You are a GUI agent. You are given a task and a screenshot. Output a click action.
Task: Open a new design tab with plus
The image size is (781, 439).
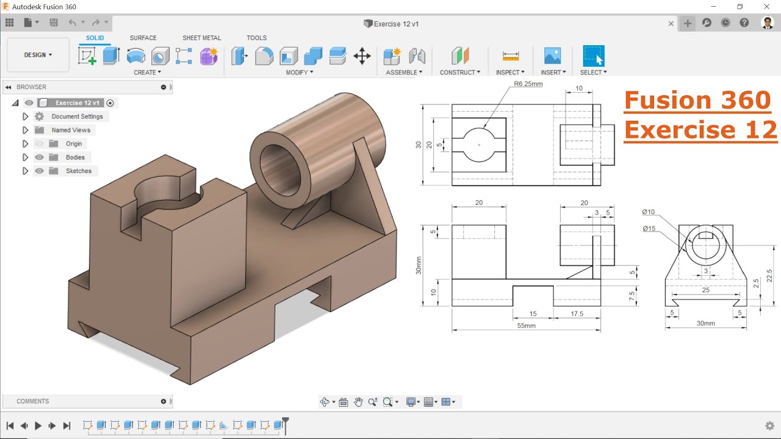click(x=688, y=23)
